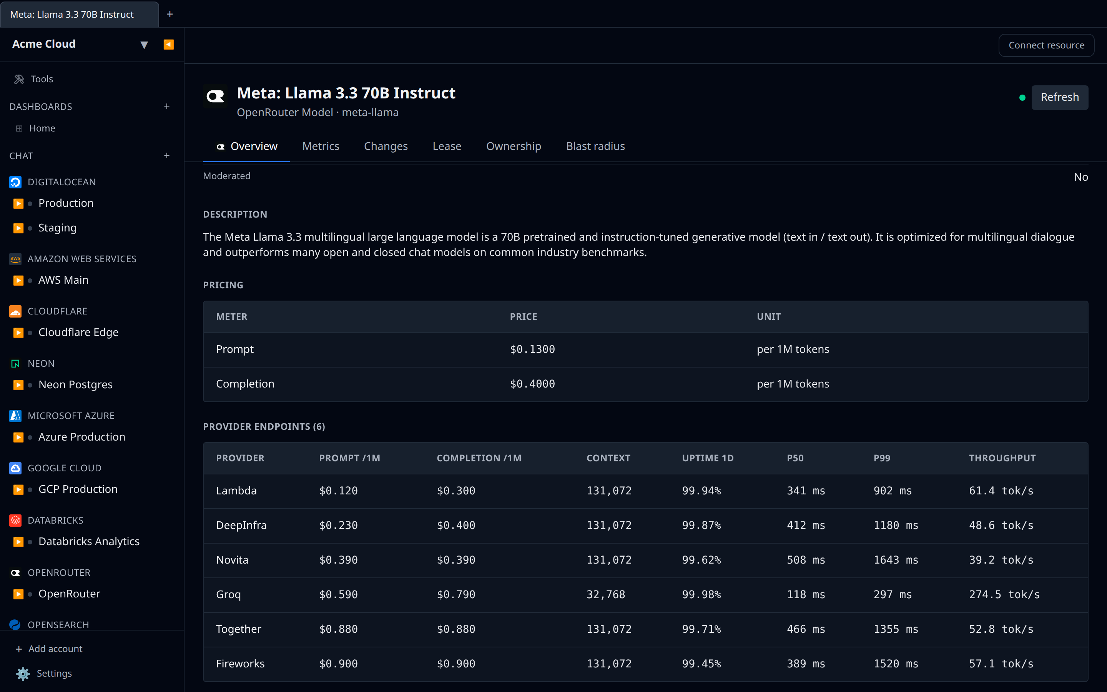Viewport: 1107px width, 692px height.
Task: Expand the Databricks Analytics account arrow
Action: [18, 541]
